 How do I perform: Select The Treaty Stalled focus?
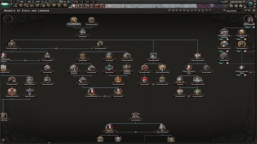point(47,57)
